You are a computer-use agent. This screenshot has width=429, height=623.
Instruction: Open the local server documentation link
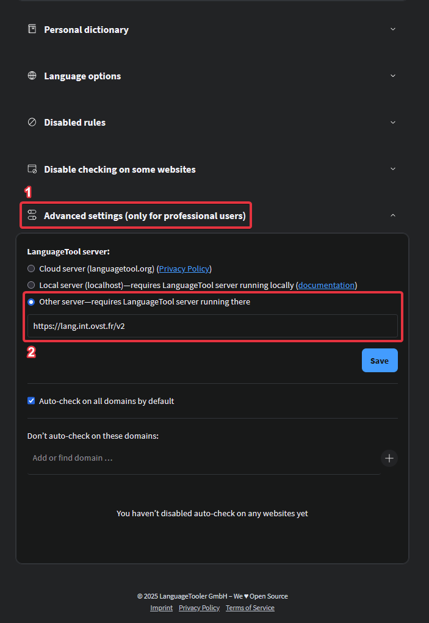coord(326,285)
